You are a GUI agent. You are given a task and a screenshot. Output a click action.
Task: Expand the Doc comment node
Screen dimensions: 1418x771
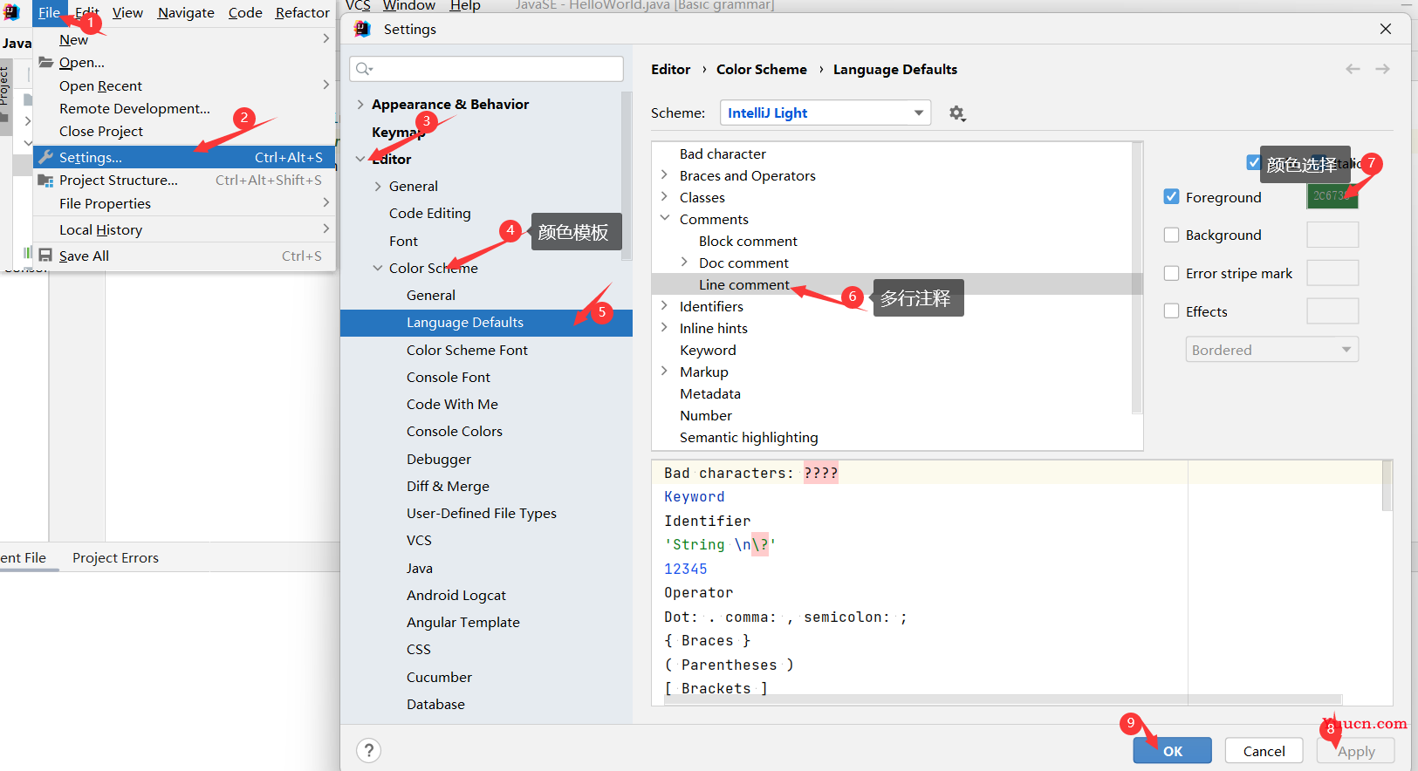pos(683,263)
